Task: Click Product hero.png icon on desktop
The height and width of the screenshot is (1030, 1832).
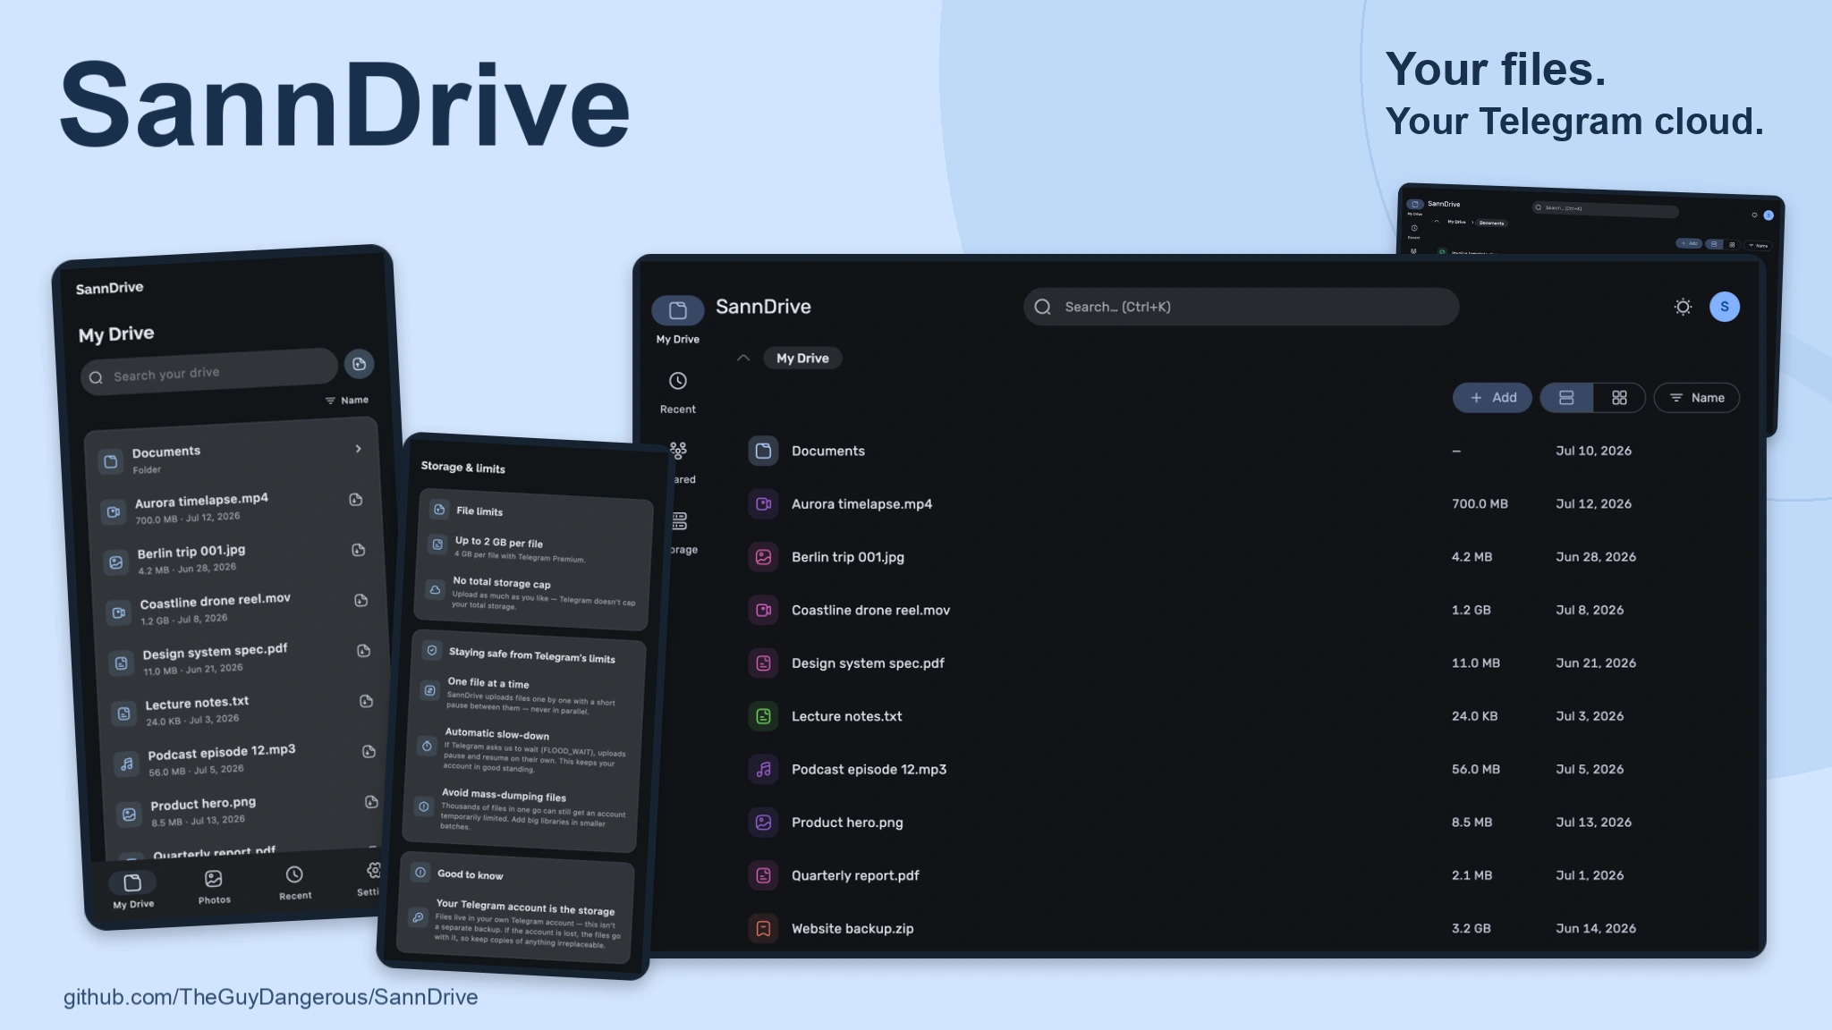Action: click(763, 822)
